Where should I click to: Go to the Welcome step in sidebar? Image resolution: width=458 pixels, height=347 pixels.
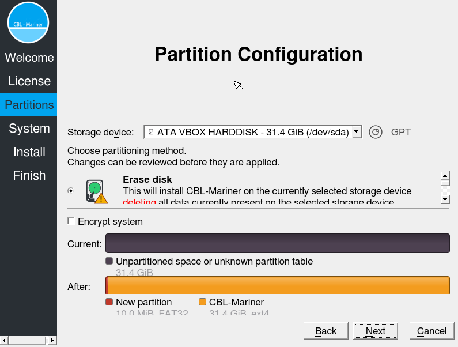click(x=29, y=58)
